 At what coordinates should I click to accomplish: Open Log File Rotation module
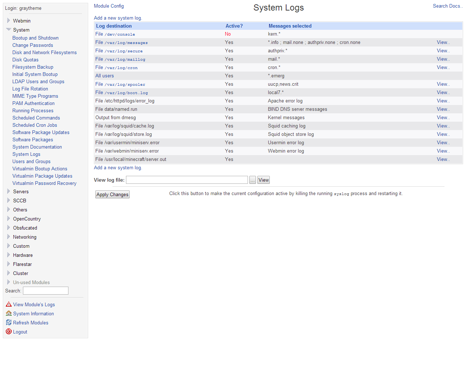pos(30,89)
